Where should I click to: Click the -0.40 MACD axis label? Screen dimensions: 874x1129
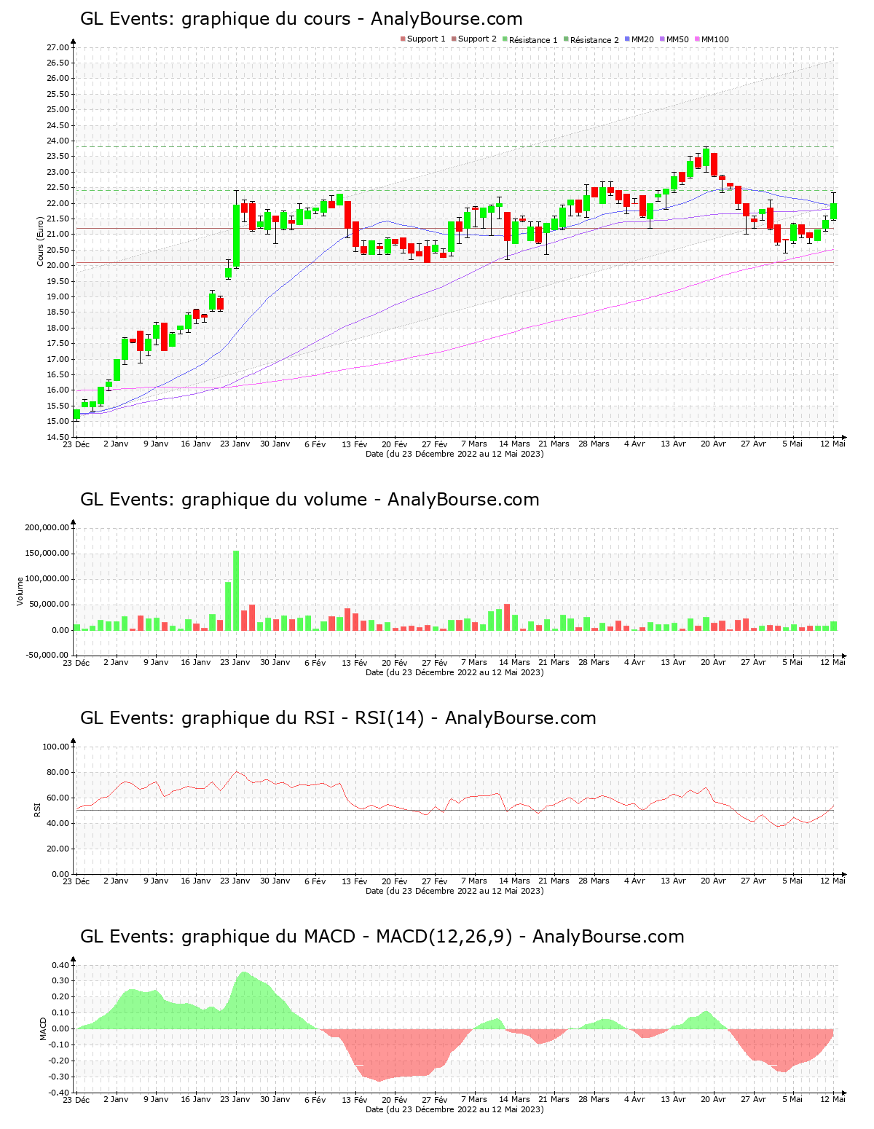pyautogui.click(x=59, y=1093)
